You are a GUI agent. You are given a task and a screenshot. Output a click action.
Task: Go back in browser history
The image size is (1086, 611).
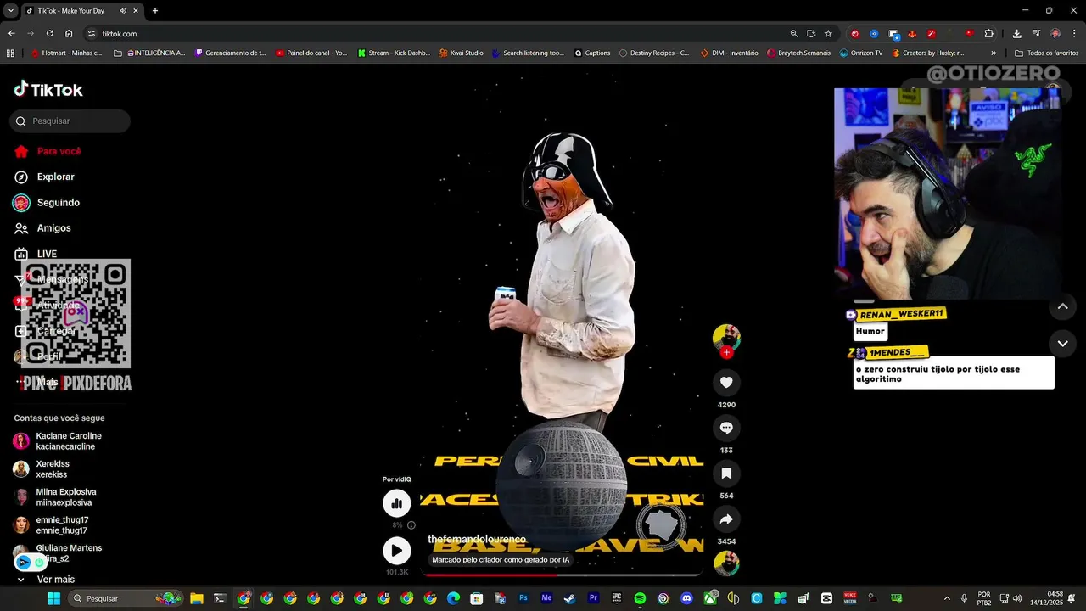[x=12, y=34]
